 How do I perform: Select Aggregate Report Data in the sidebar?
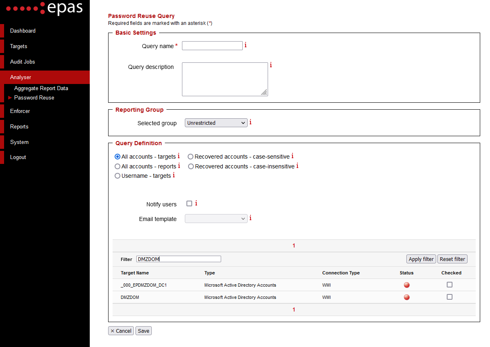(41, 88)
